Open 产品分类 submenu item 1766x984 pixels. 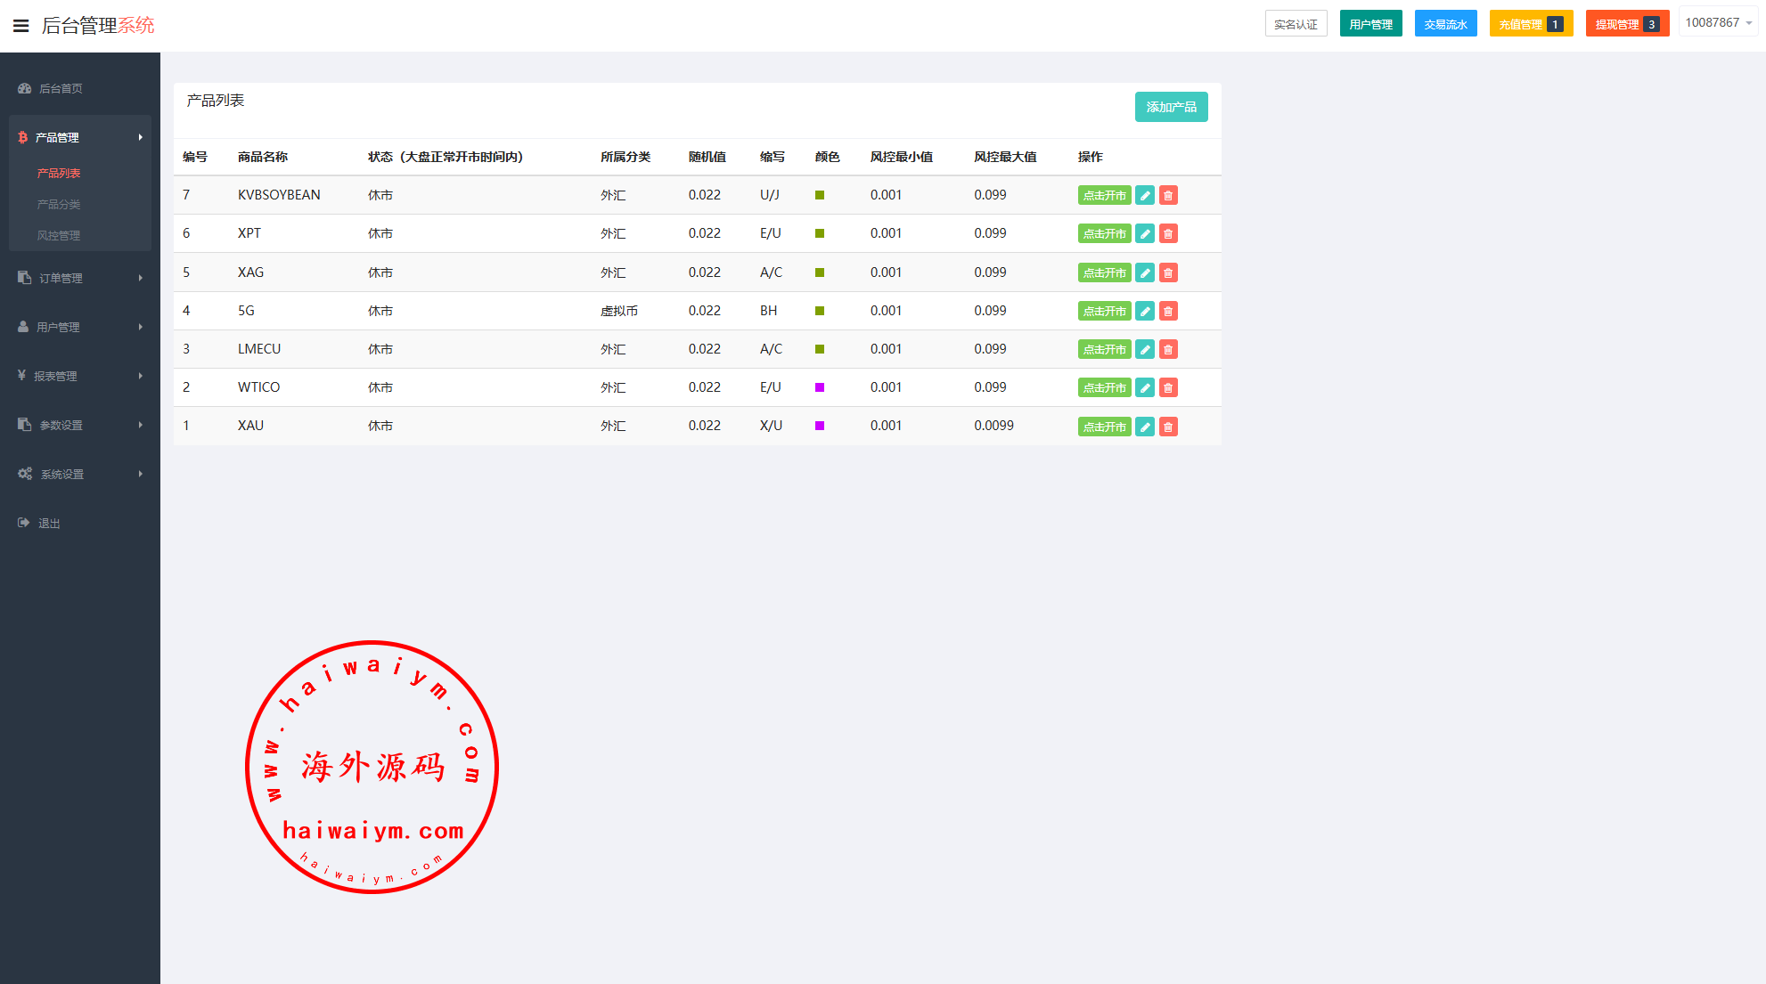[x=59, y=204]
